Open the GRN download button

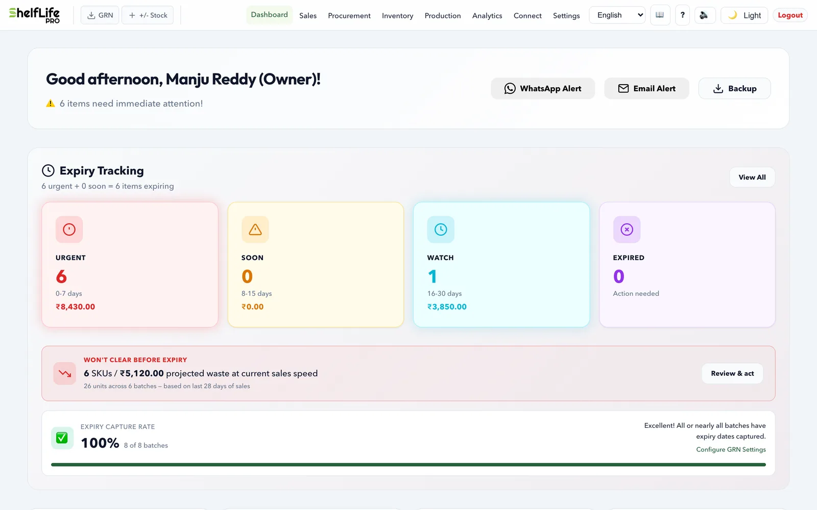100,15
